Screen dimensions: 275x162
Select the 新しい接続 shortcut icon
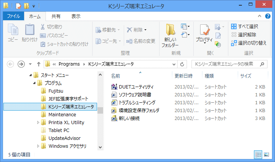114,118
